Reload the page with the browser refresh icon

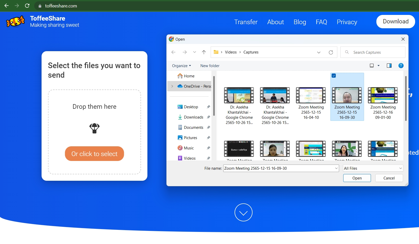pos(27,6)
